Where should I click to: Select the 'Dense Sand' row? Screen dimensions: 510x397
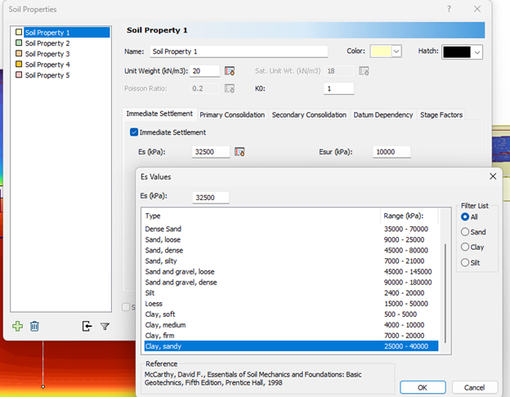tap(291, 229)
